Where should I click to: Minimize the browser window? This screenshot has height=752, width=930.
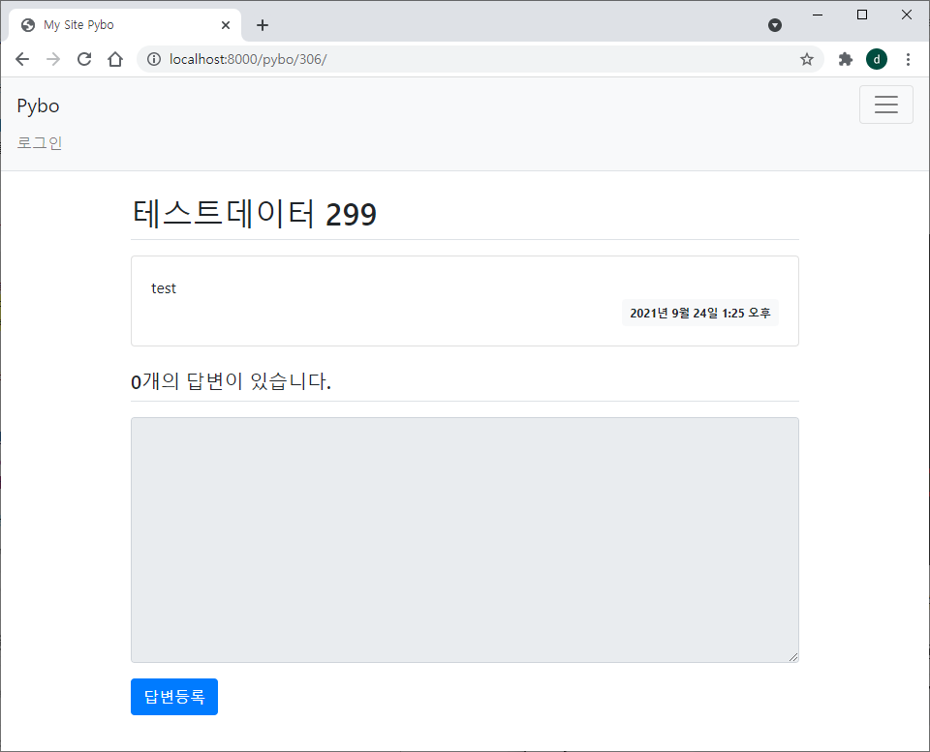point(818,15)
